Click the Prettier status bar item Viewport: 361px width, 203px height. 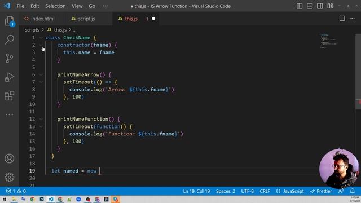click(321, 191)
